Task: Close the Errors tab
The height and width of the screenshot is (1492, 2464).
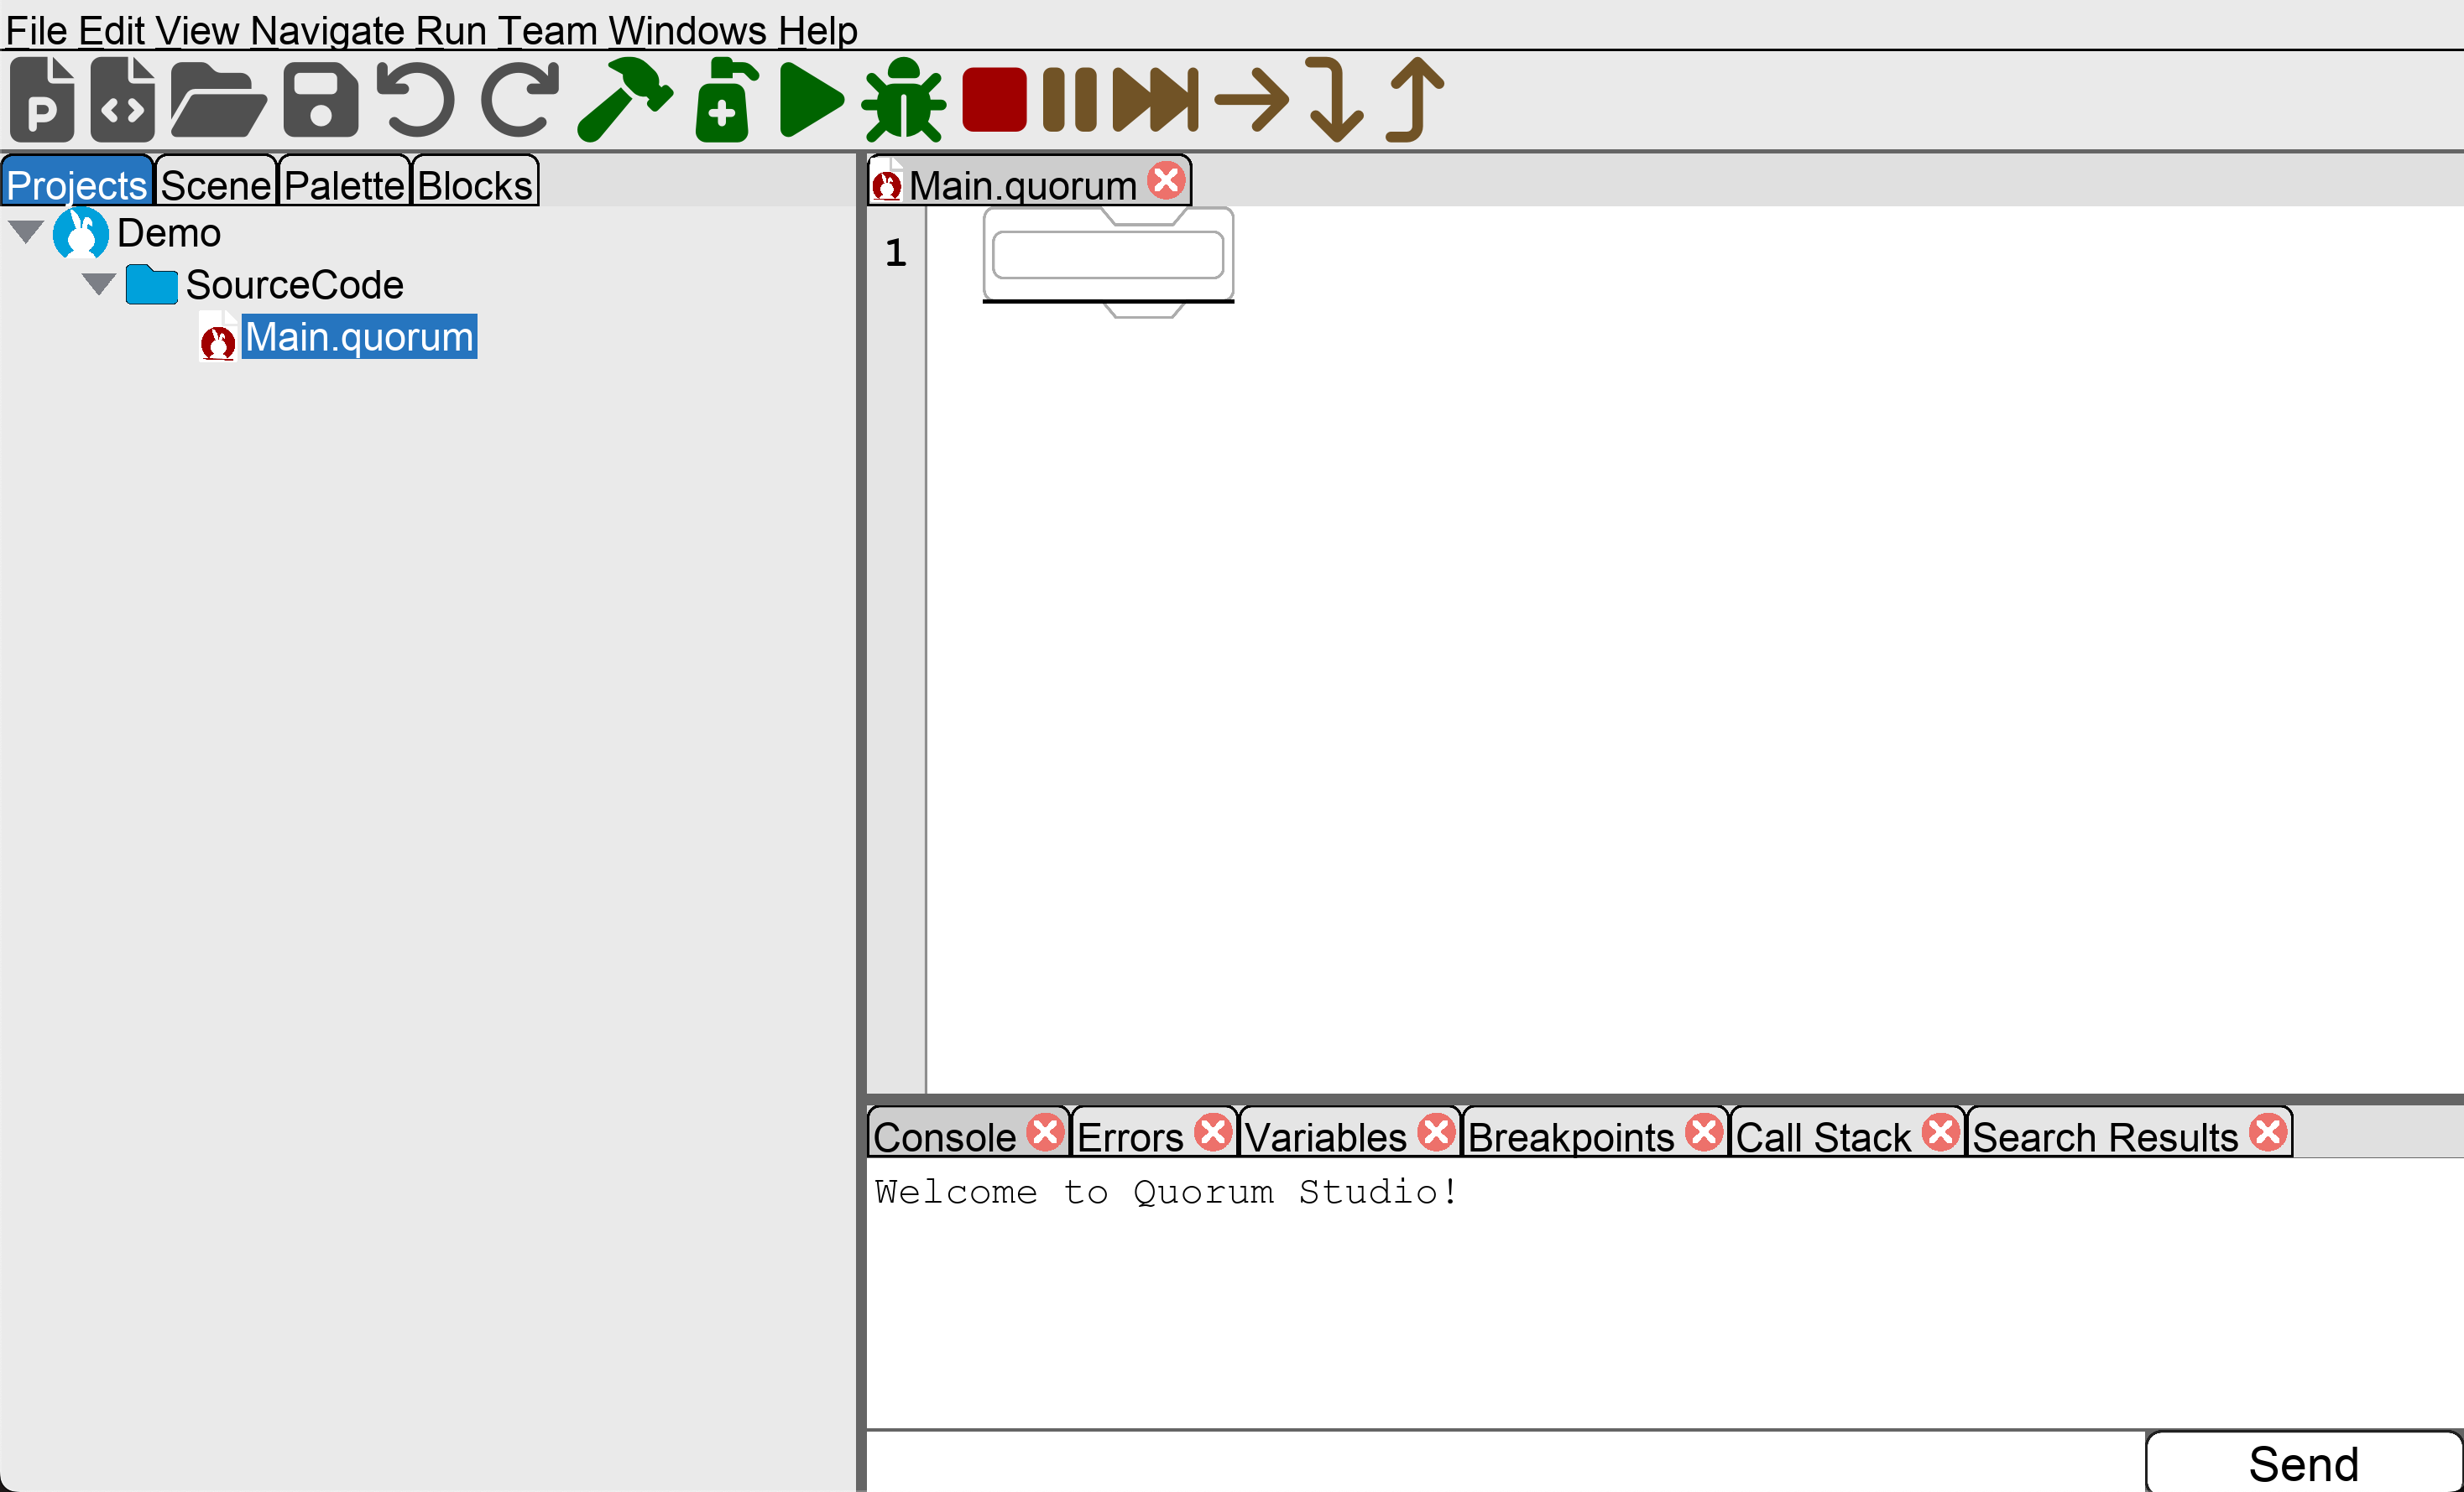Action: point(1213,1132)
